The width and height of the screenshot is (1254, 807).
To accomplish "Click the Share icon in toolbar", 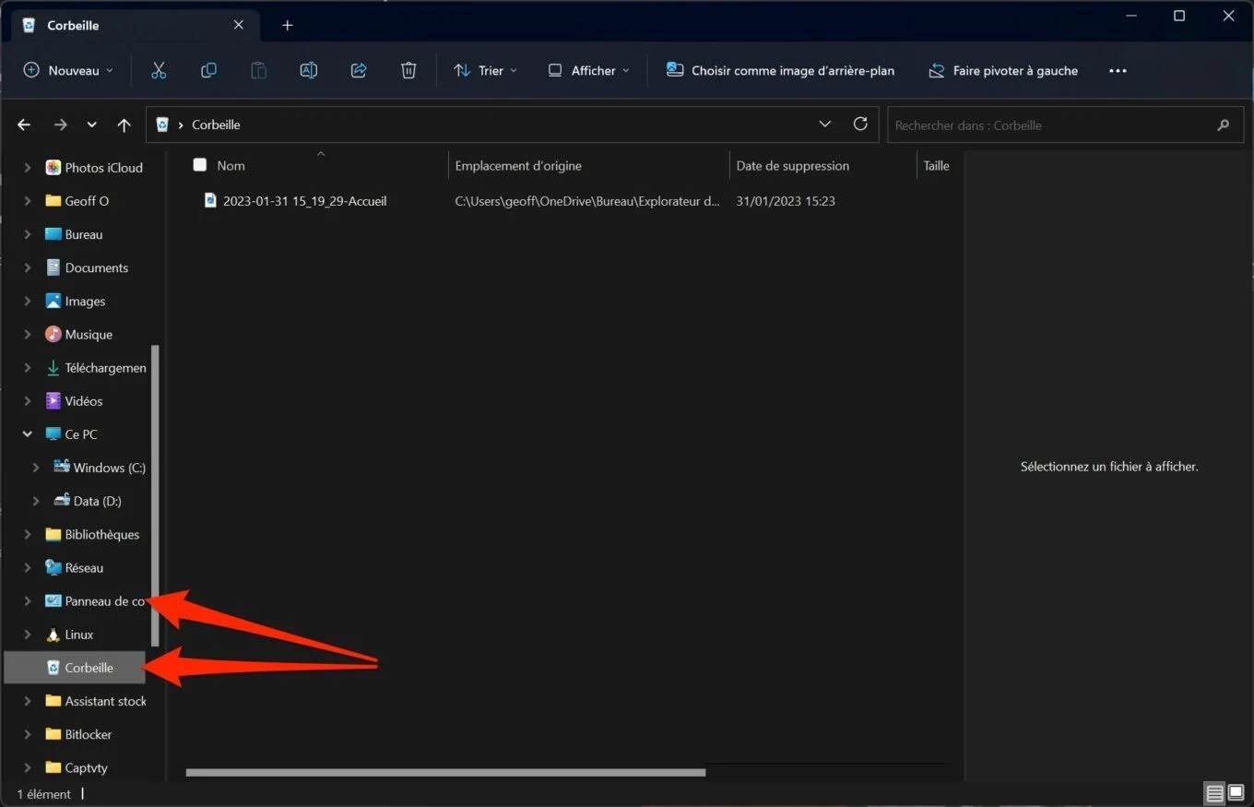I will (x=359, y=70).
